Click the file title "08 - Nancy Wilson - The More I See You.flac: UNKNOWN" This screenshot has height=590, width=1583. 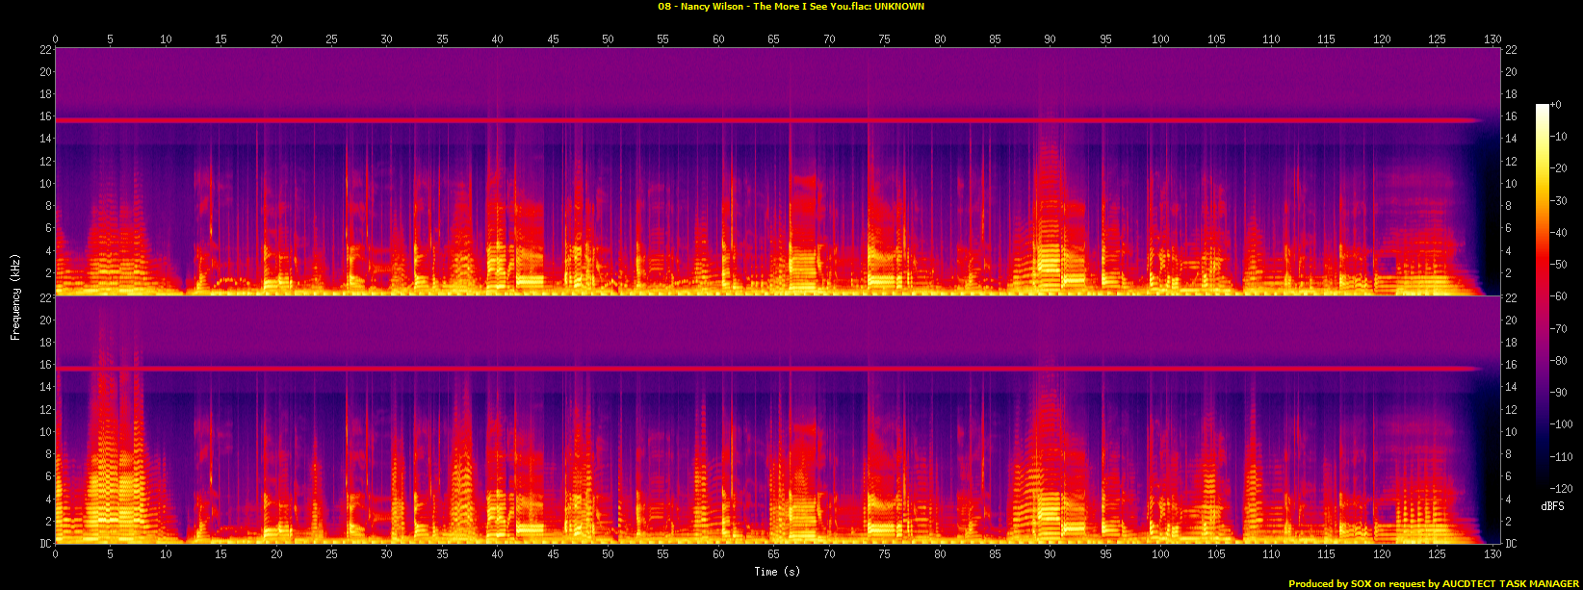click(x=791, y=7)
